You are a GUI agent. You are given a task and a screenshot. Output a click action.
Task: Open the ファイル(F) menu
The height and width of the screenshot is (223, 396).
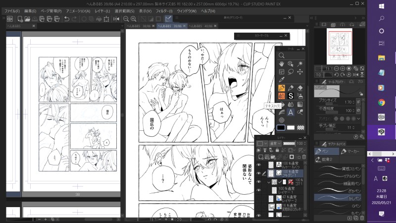tap(12, 11)
